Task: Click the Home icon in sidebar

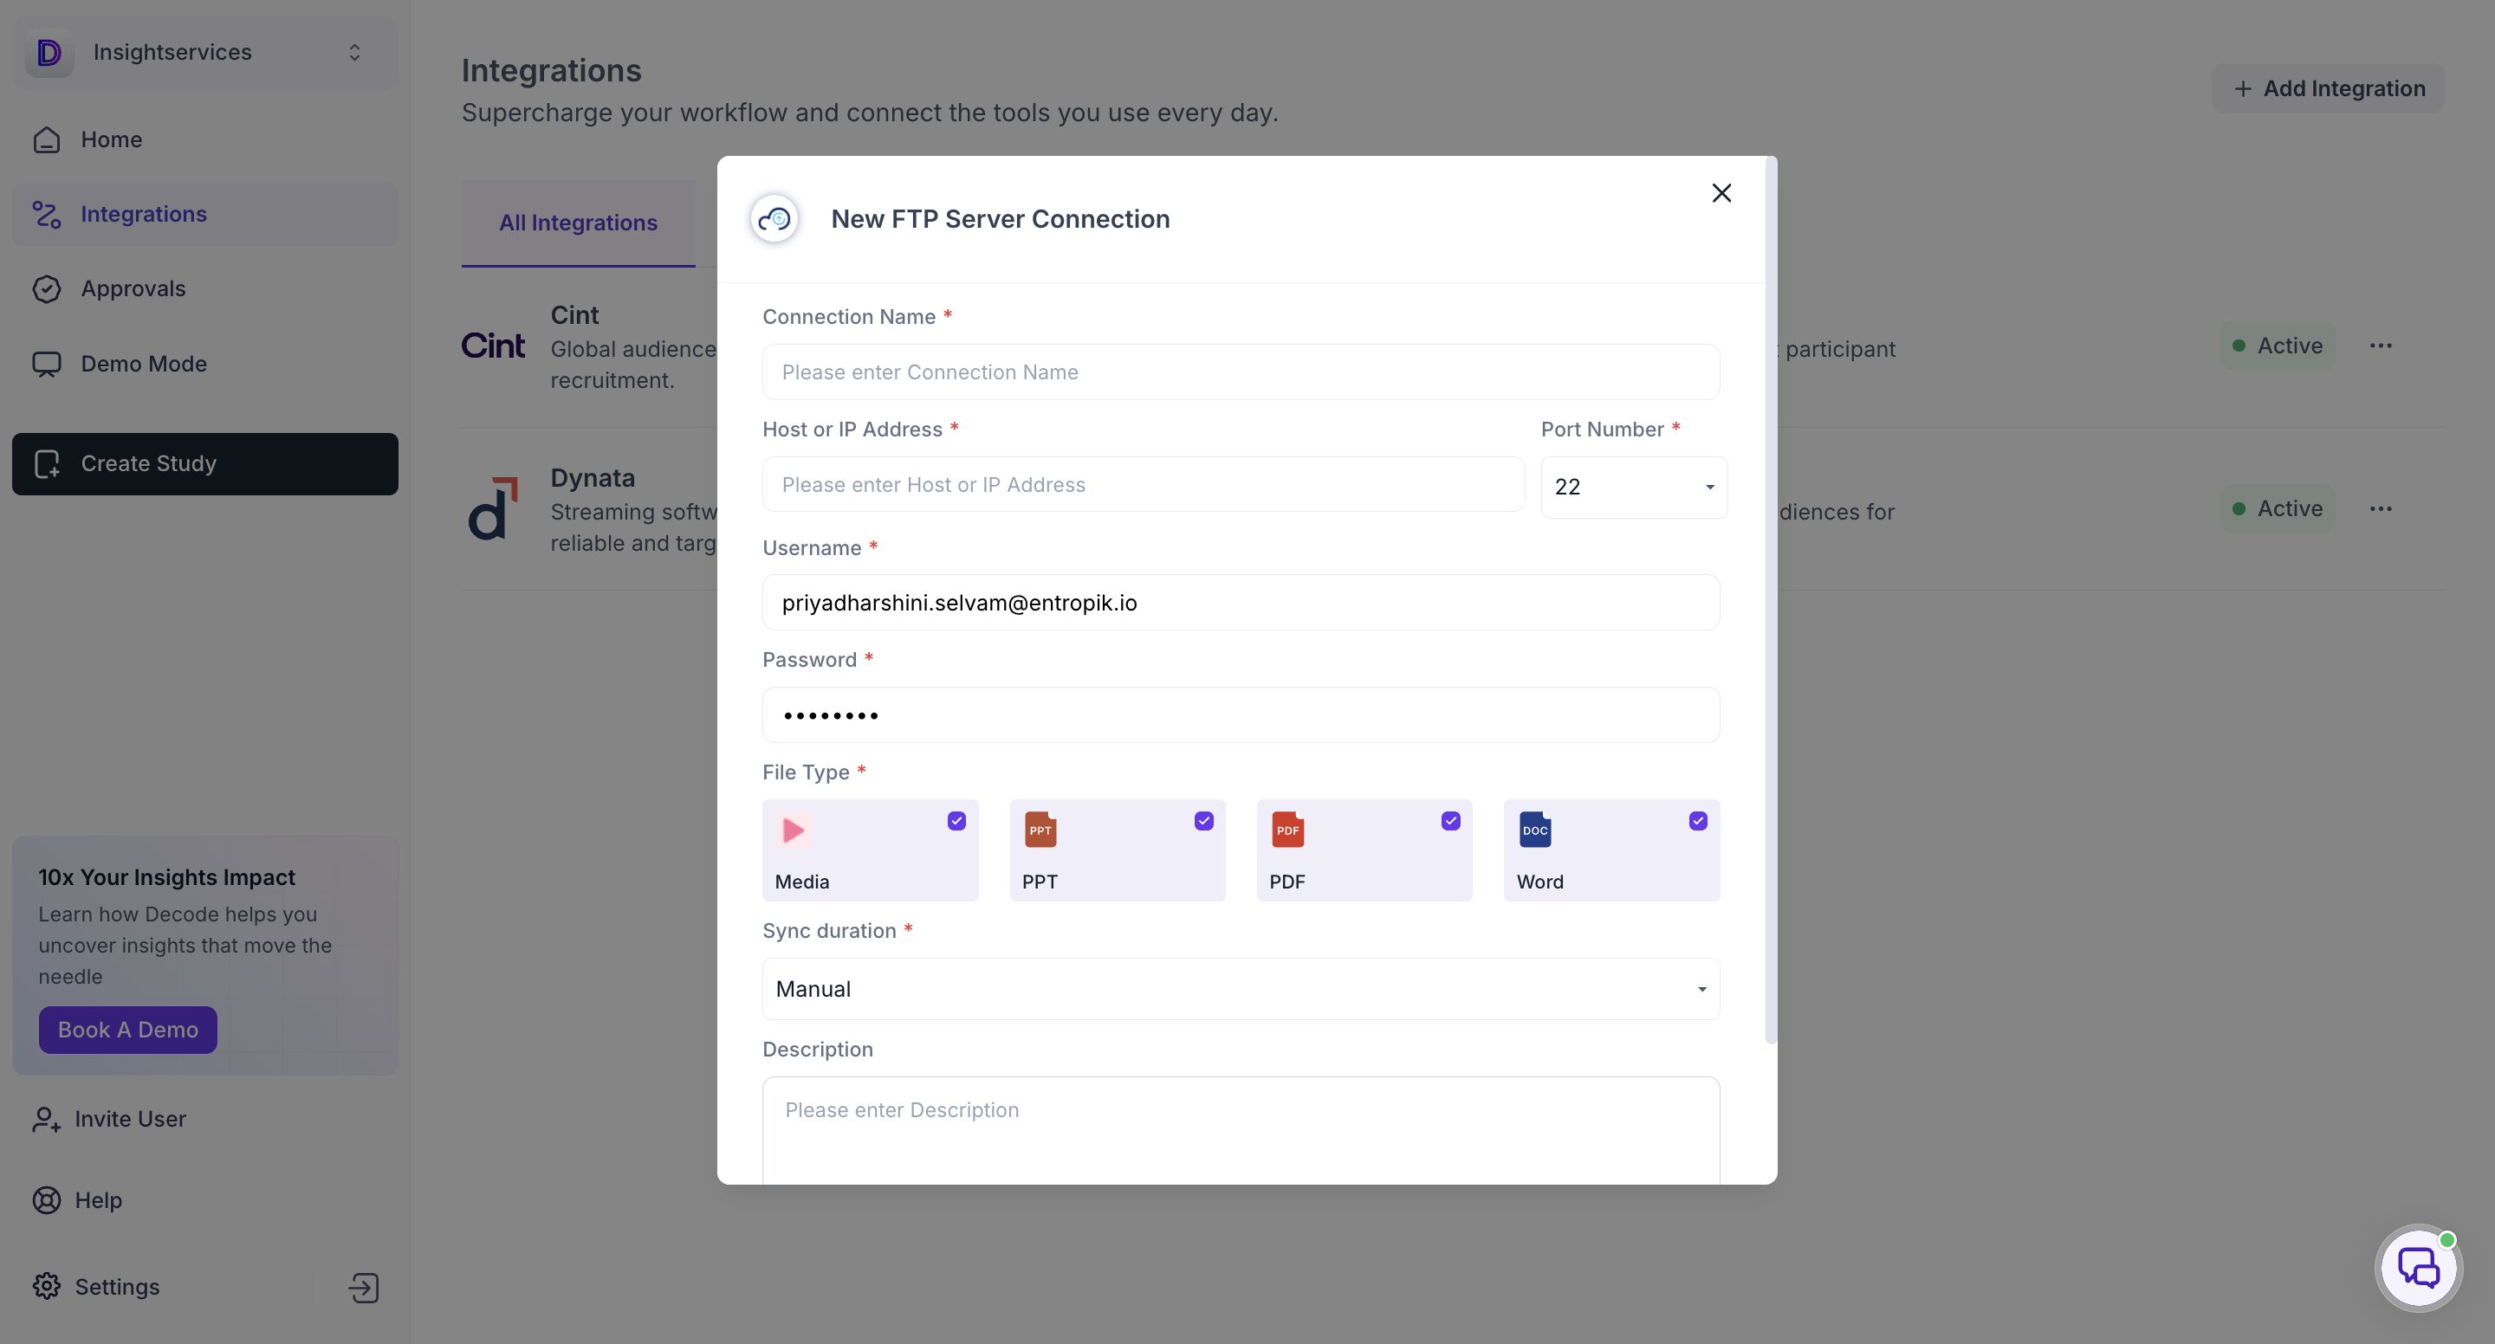Action: (x=47, y=139)
